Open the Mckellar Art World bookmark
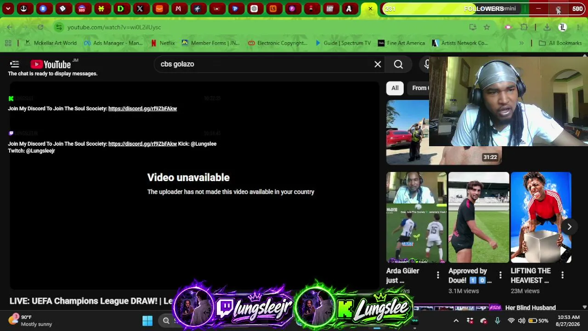This screenshot has height=331, width=588. pos(51,43)
